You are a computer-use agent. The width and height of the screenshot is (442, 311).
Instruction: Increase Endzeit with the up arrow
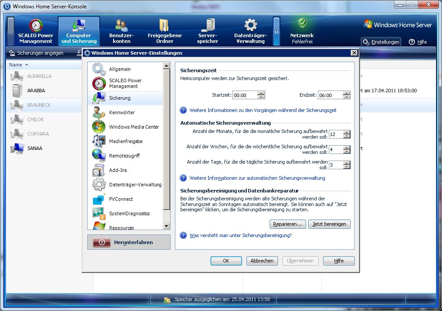click(x=346, y=93)
